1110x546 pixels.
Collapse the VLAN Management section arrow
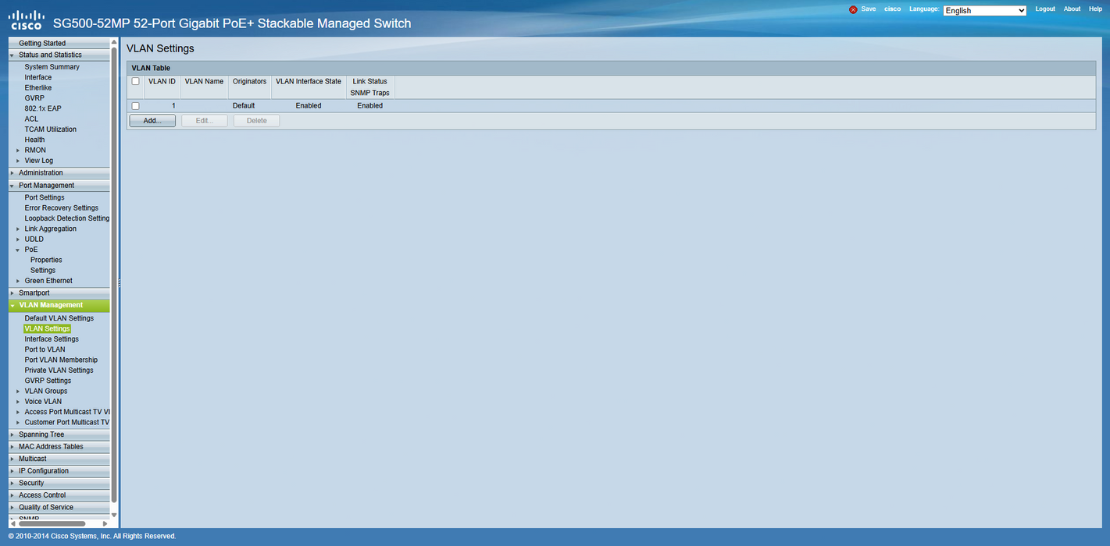[12, 306]
